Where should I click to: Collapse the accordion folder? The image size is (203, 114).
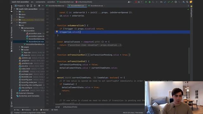point(22,31)
